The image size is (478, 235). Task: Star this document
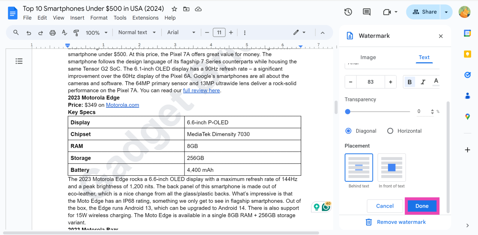pos(174,9)
